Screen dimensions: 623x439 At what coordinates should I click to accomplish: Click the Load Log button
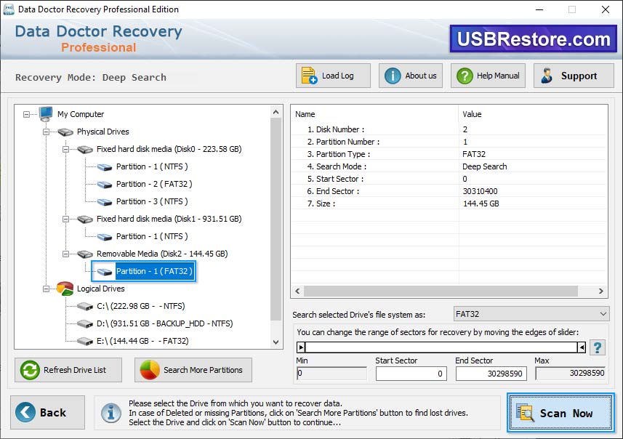click(x=333, y=76)
